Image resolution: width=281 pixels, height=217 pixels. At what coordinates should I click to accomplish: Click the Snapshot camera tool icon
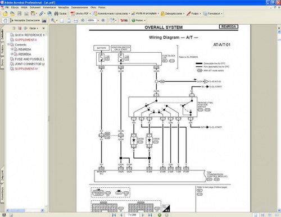(x=44, y=20)
